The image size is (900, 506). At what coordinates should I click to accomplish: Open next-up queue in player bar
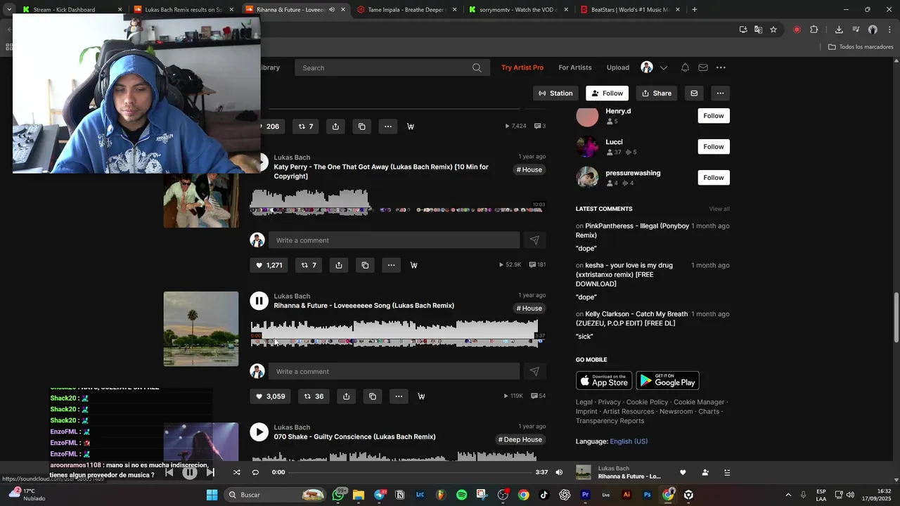(x=727, y=472)
